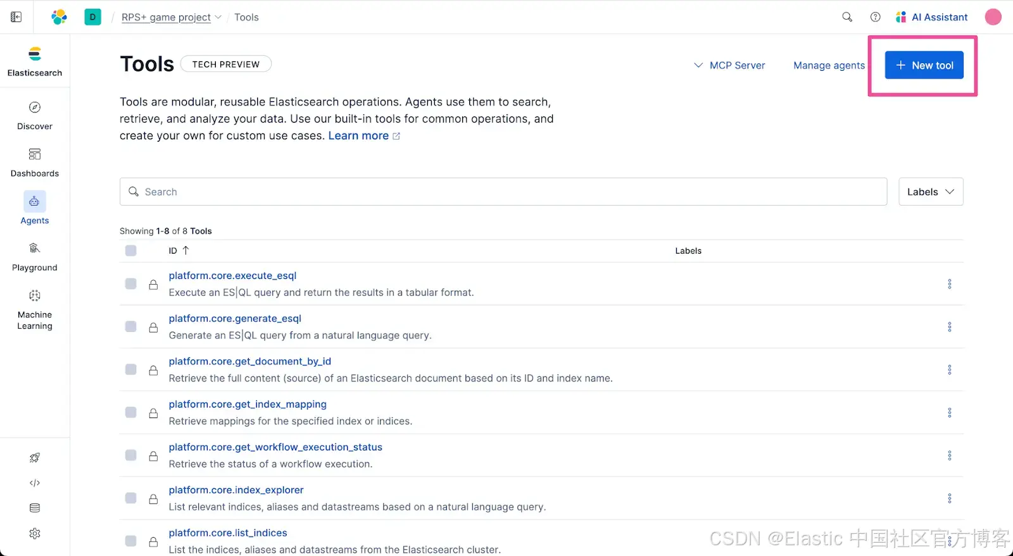Check the platform.core.execute_esql row checkbox
This screenshot has height=556, width=1013.
point(131,283)
